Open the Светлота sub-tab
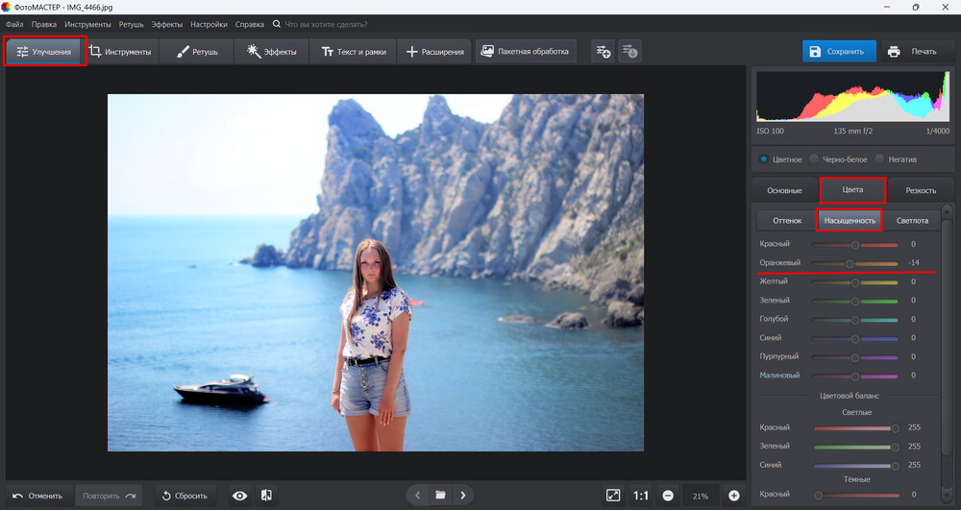 tap(912, 221)
